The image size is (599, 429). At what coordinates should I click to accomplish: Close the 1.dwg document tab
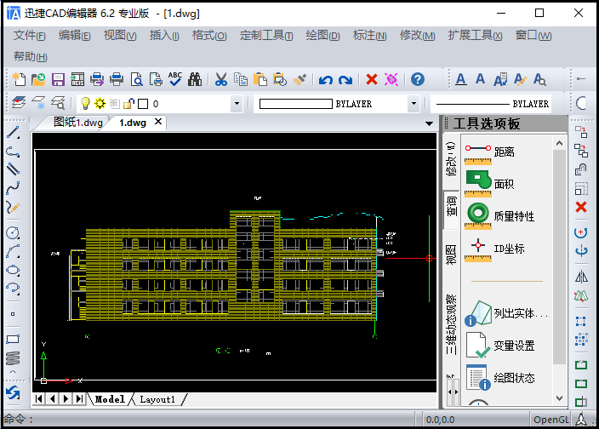[x=158, y=122]
